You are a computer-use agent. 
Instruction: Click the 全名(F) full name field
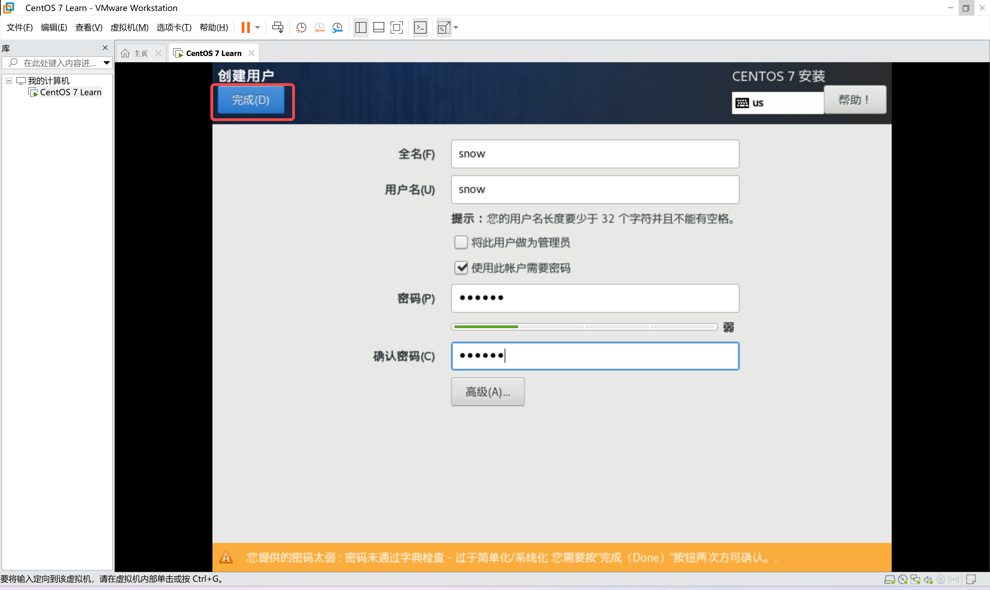tap(595, 154)
